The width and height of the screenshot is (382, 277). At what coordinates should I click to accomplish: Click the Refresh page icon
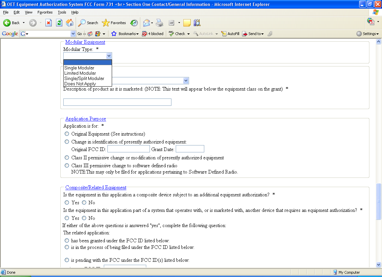59,23
